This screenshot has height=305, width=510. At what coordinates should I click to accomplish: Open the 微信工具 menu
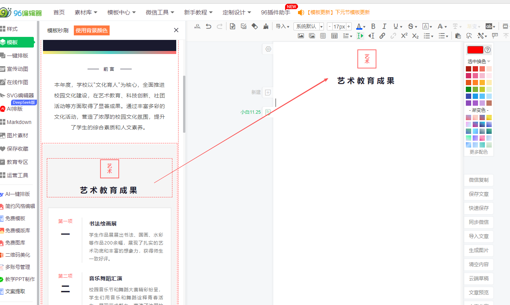point(160,13)
